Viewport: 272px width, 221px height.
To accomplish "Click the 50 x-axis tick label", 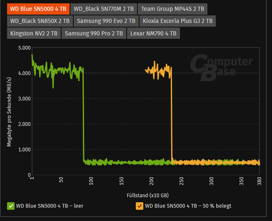I will point(61,180).
